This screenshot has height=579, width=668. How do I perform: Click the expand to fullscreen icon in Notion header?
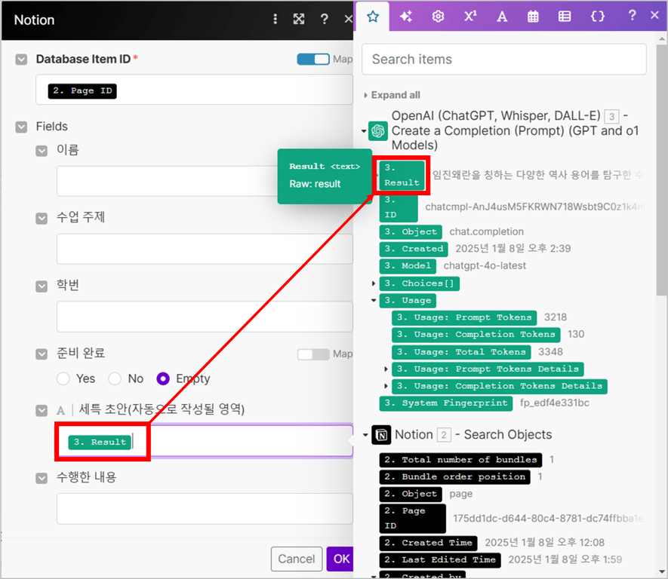(x=299, y=19)
